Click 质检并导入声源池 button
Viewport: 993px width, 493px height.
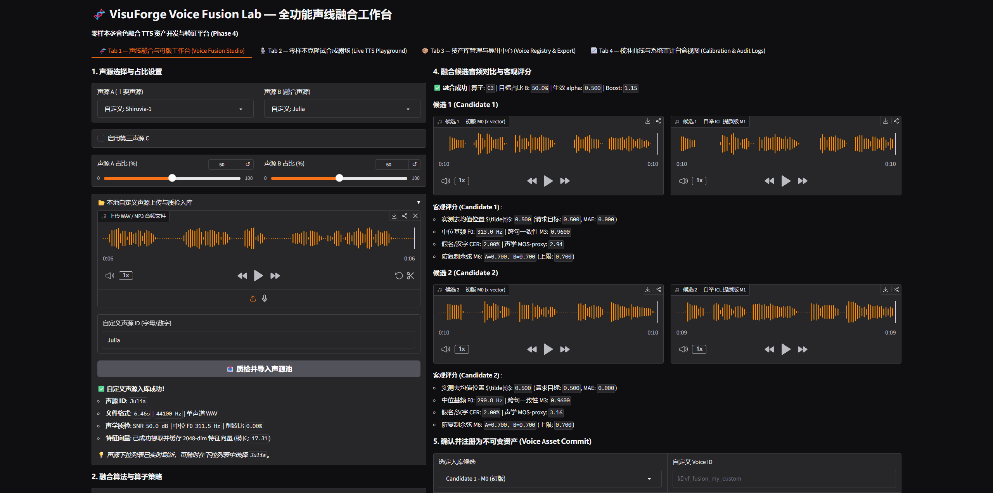(x=259, y=369)
